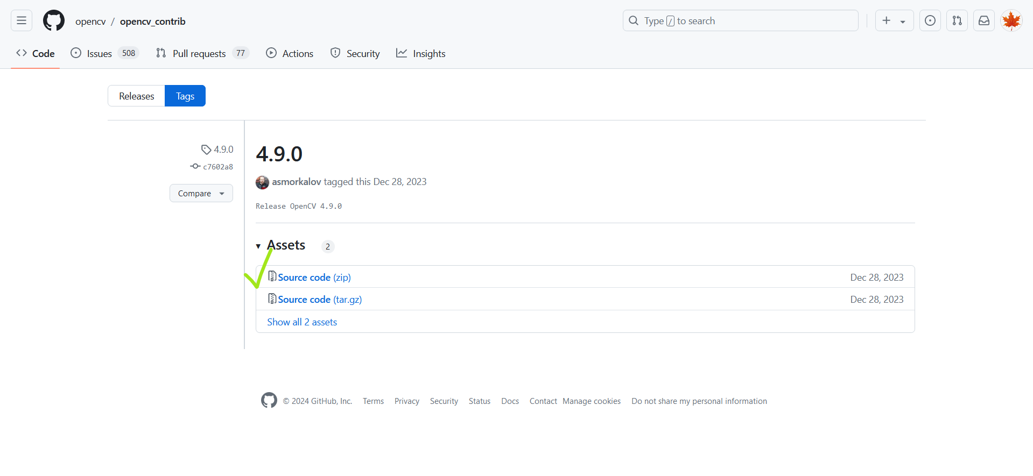Screen dimensions: 1033x476
Task: Click the maple leaf user avatar
Action: click(1011, 21)
